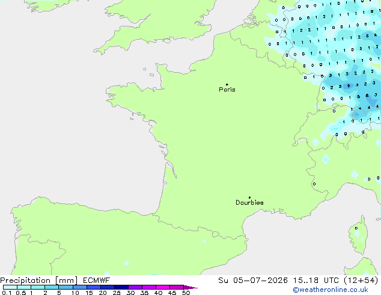Viewport: 381px width, 295px height.
Task: Pick the 45–50 mm legend swatch
Action: (x=177, y=287)
